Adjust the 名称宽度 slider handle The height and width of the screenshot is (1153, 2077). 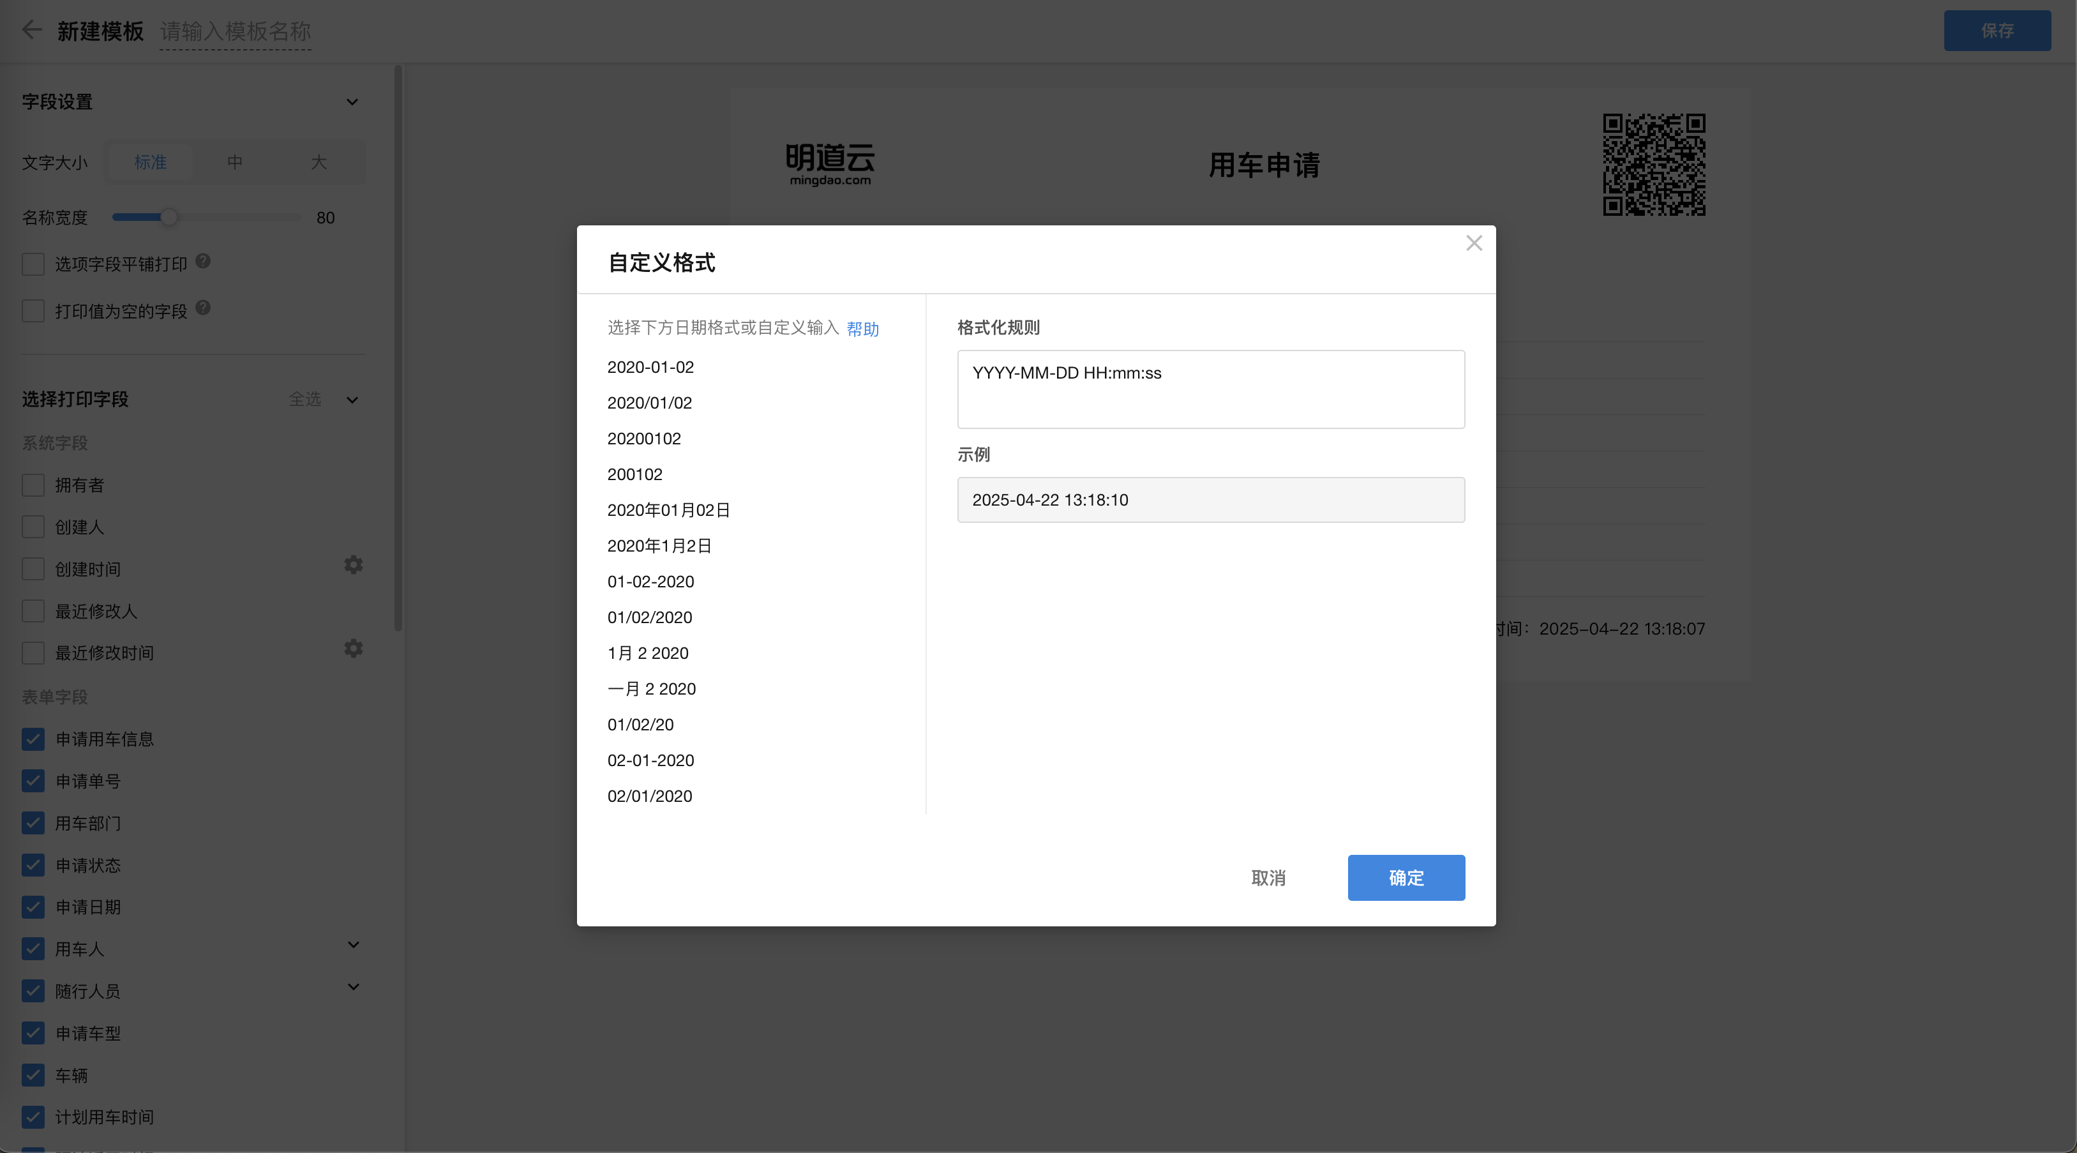[x=169, y=217]
